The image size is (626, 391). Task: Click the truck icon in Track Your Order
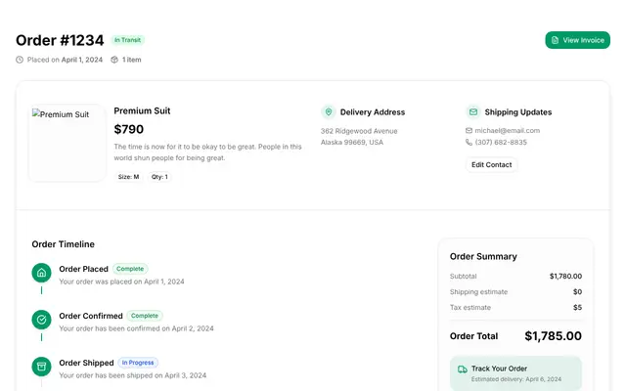(463, 369)
